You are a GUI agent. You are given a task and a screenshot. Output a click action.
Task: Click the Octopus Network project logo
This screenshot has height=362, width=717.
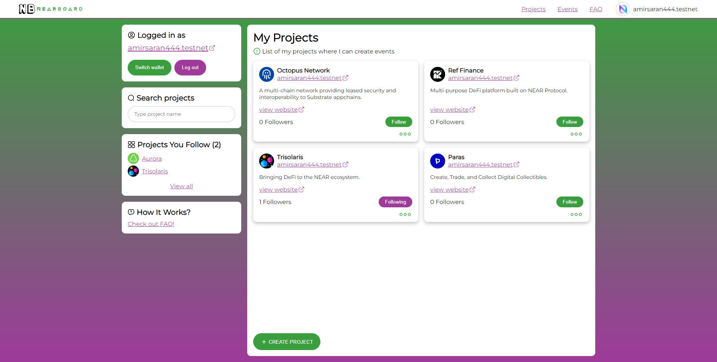pyautogui.click(x=267, y=74)
